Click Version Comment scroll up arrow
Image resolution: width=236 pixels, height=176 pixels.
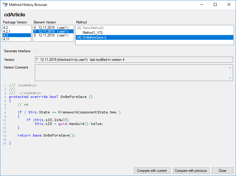coord(230,68)
